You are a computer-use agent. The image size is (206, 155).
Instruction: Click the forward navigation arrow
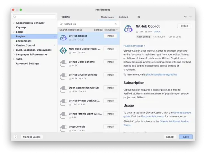[190, 17]
